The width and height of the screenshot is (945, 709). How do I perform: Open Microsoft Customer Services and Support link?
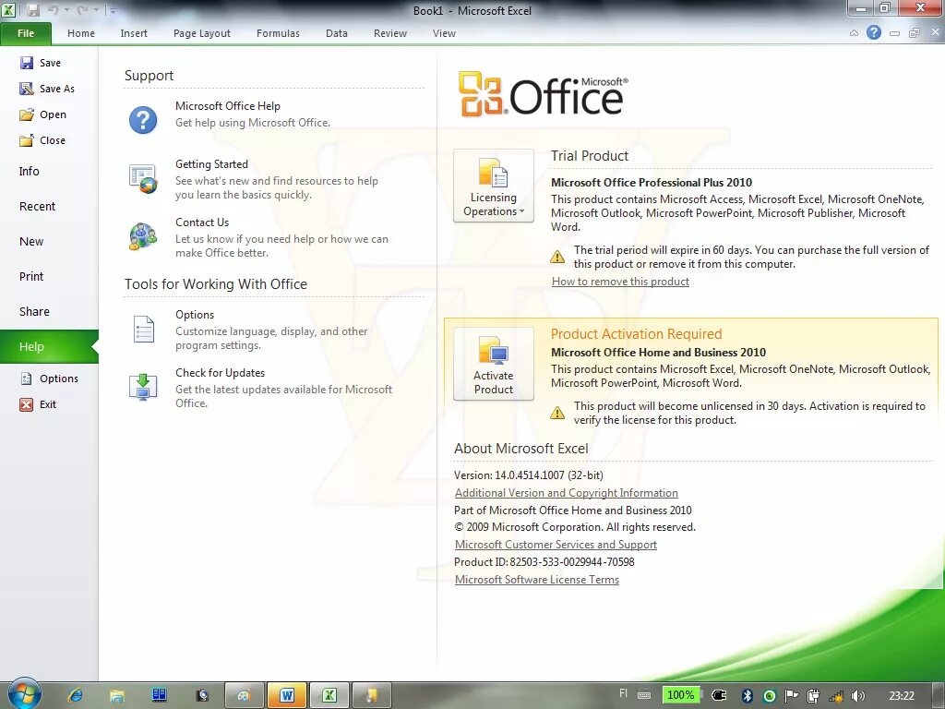coord(556,545)
